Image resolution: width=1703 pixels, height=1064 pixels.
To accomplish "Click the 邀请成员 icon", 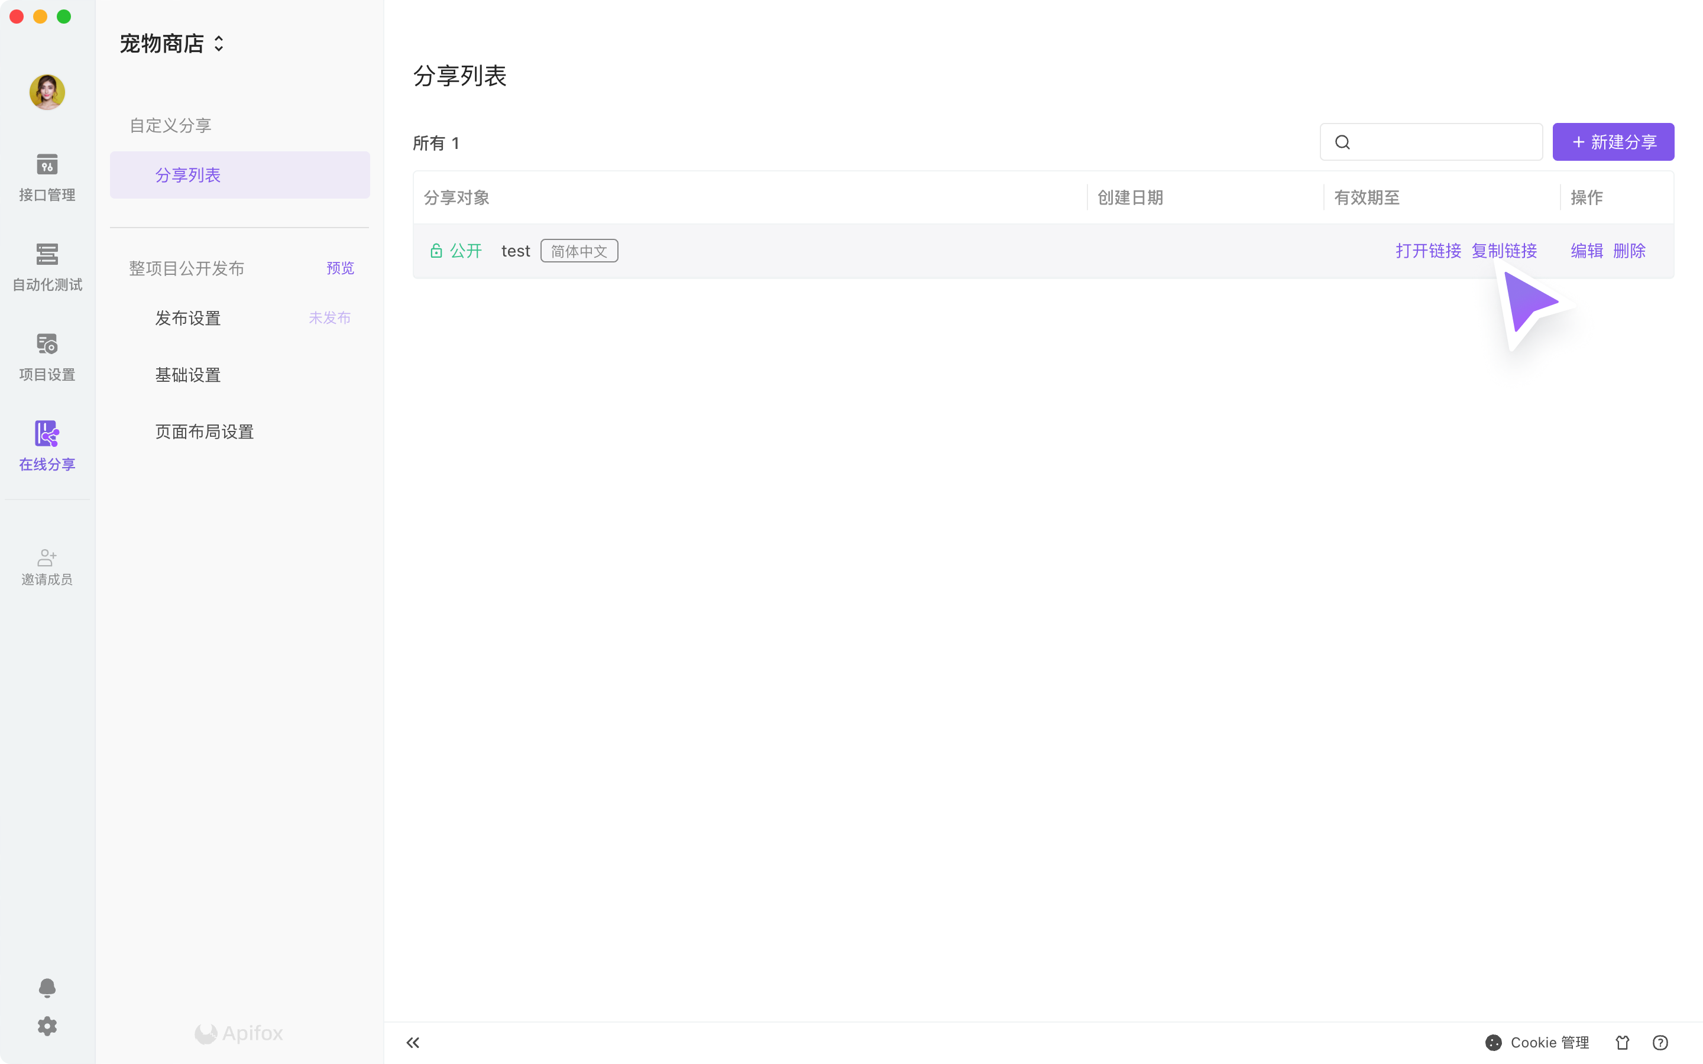I will click(x=47, y=566).
